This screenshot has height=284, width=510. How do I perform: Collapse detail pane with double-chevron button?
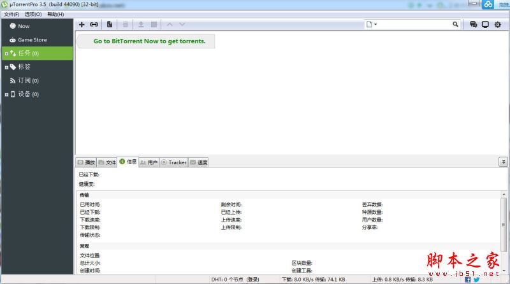coord(503,162)
